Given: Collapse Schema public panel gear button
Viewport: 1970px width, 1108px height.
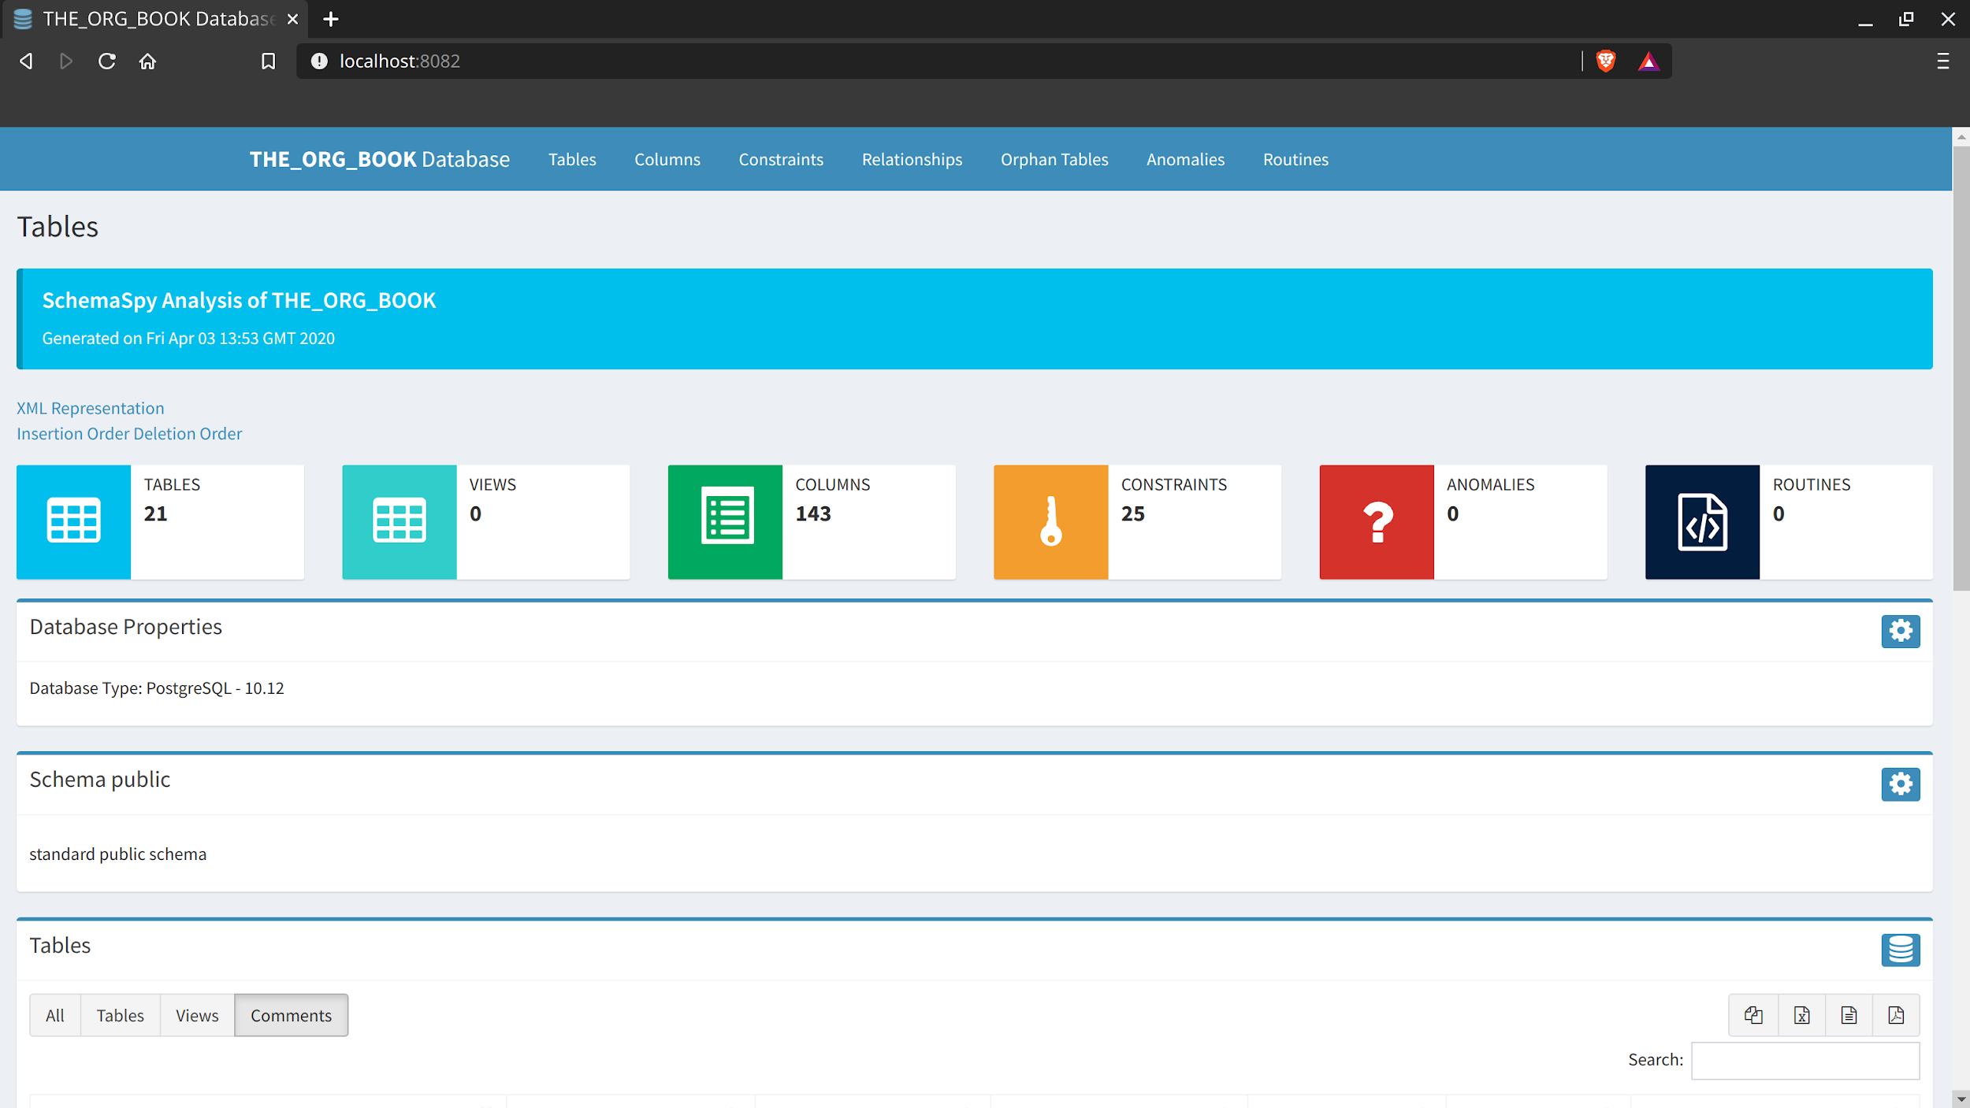Looking at the screenshot, I should 1900,784.
